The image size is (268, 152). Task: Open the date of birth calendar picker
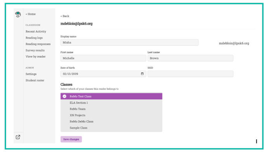(142, 74)
